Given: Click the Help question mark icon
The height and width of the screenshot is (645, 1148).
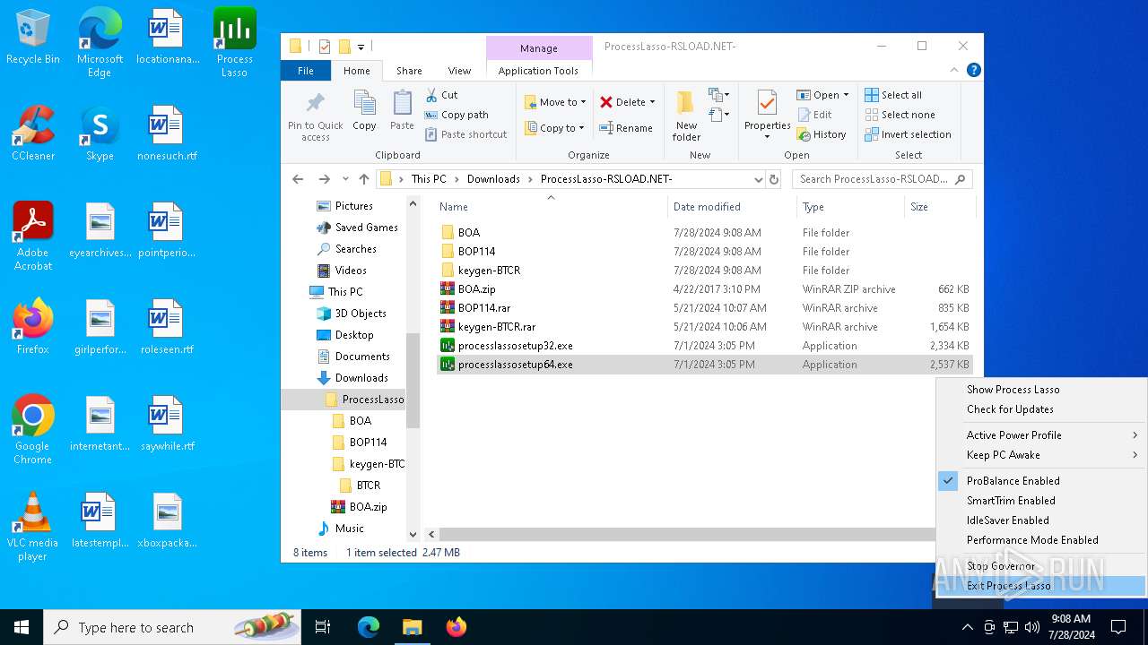Looking at the screenshot, I should click(x=973, y=70).
